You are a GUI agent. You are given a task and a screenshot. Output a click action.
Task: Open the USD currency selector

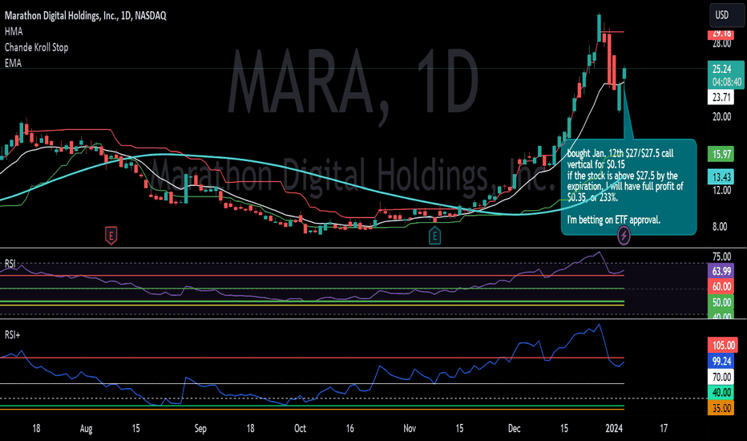(x=725, y=14)
